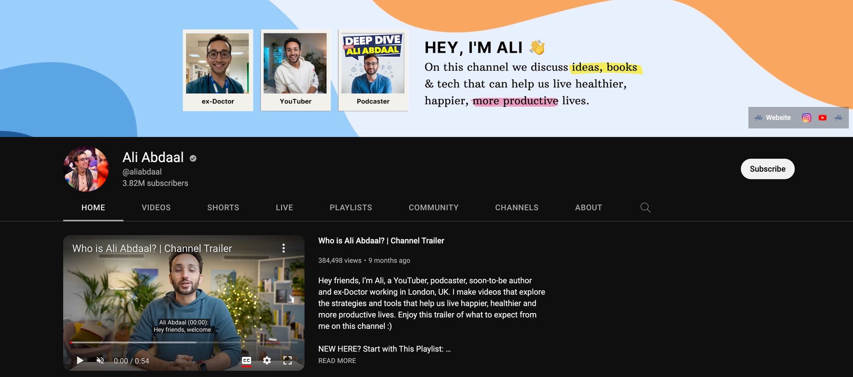
Task: Open the three-dot menu on trailer video
Action: 284,248
